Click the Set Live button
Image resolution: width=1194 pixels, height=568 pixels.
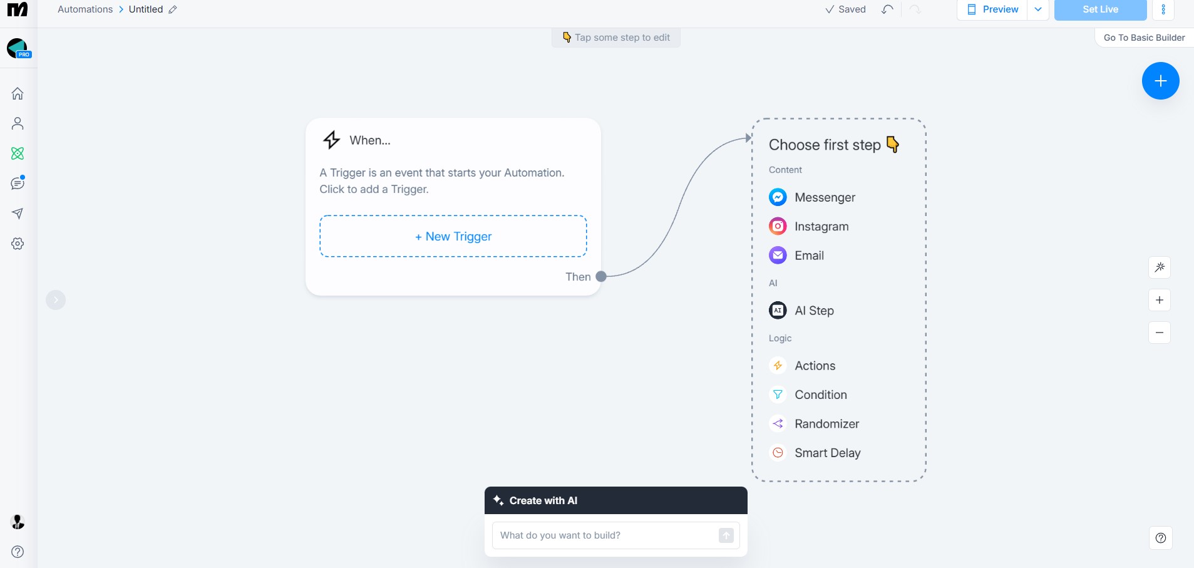(x=1100, y=9)
